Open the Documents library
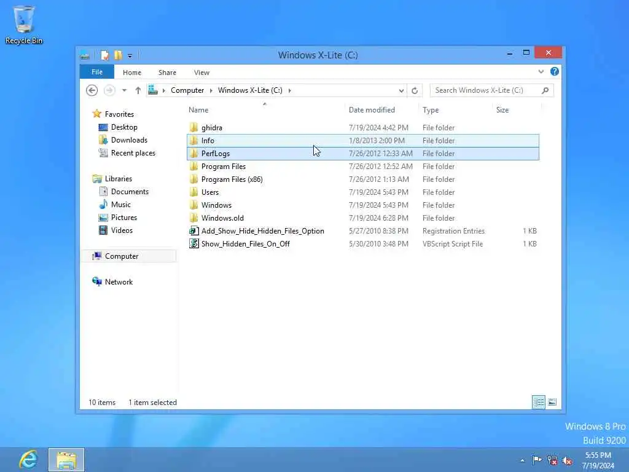This screenshot has height=472, width=629. [130, 192]
